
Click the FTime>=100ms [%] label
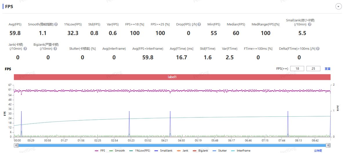(x=258, y=49)
